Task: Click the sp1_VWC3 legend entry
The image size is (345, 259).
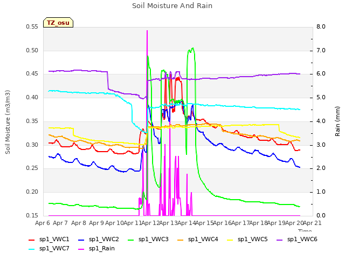Action: [x=148, y=240]
